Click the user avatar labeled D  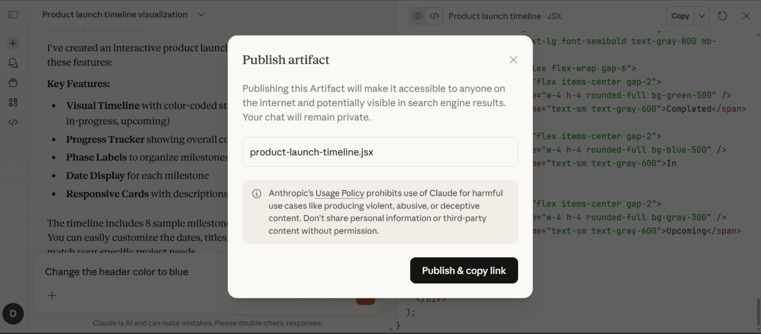[x=13, y=313]
